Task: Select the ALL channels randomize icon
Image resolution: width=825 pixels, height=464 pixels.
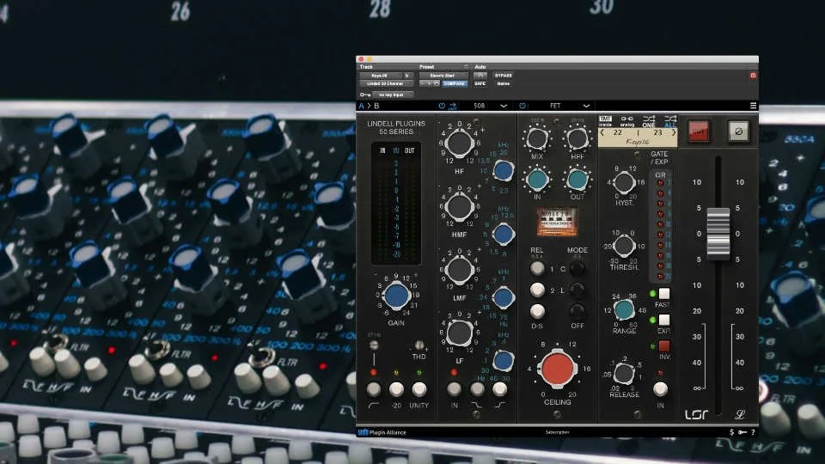Action: tap(669, 121)
